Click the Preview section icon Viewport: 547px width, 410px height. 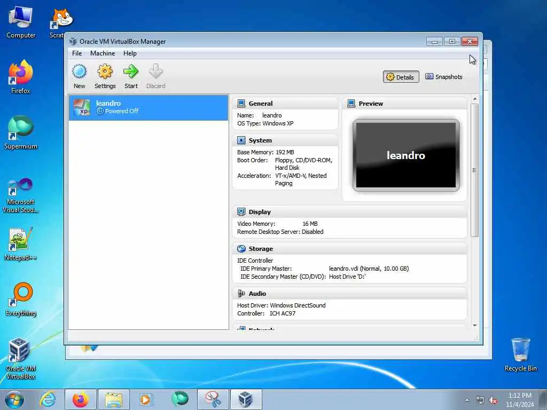(x=351, y=103)
